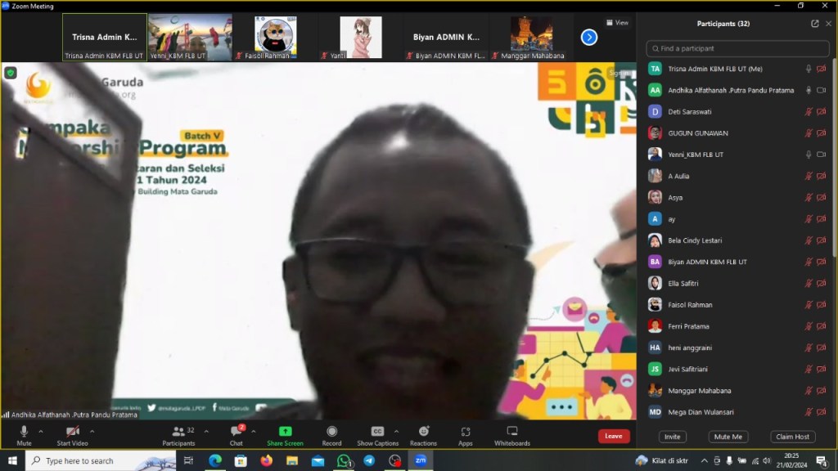The image size is (838, 471).
Task: Open Zoom Apps
Action: click(465, 434)
